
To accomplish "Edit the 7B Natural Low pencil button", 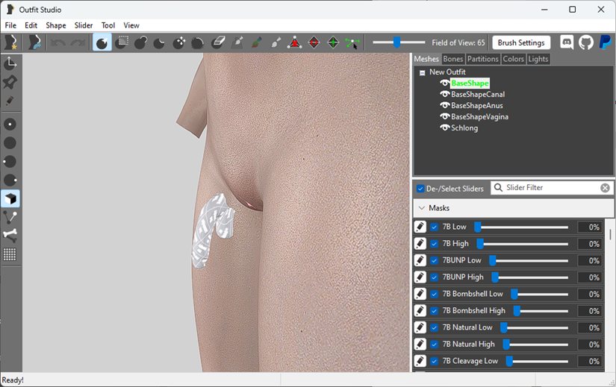I will [x=420, y=327].
